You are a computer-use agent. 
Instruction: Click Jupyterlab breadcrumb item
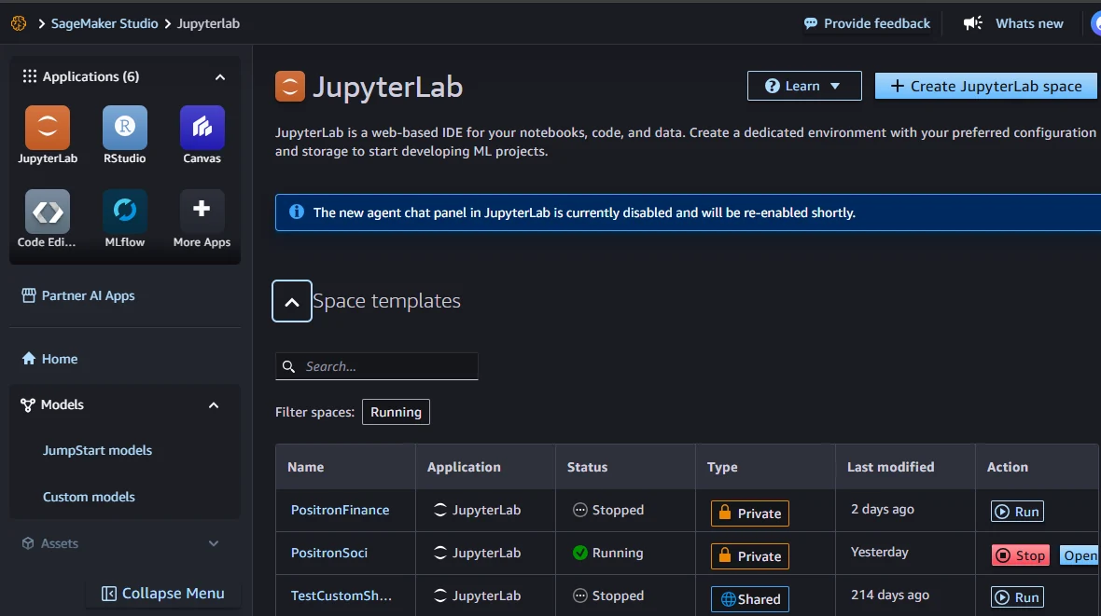pos(209,23)
